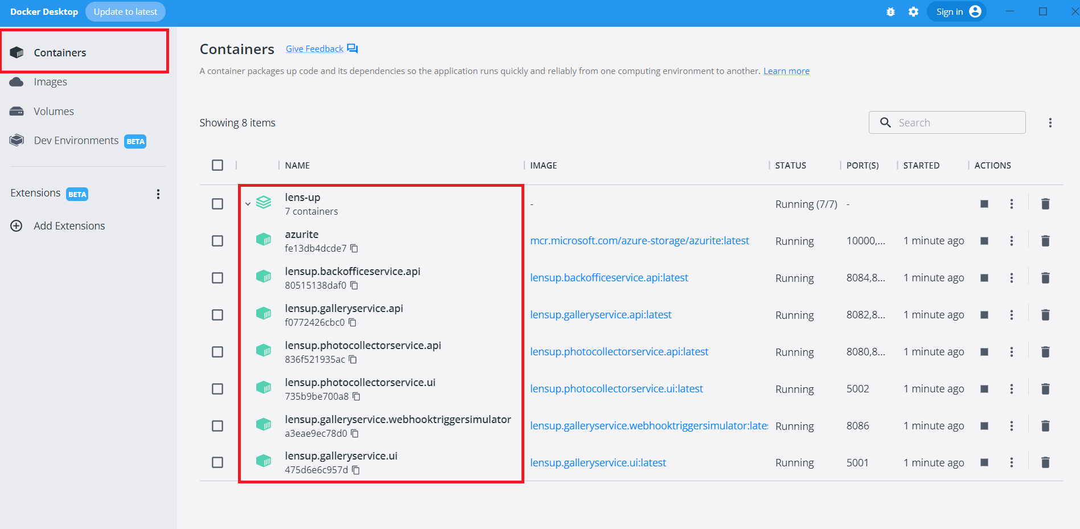
Task: Select all containers with header checkbox
Action: pyautogui.click(x=217, y=165)
